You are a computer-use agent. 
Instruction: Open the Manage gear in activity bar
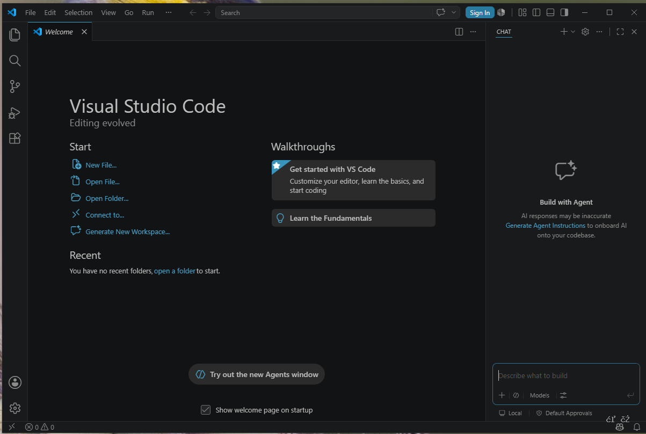pyautogui.click(x=15, y=408)
